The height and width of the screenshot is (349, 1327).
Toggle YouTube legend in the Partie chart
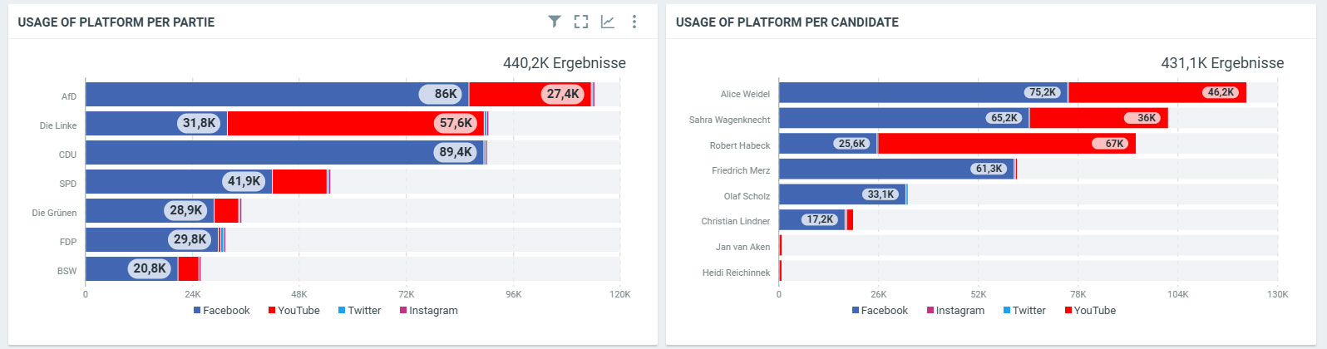coord(294,311)
